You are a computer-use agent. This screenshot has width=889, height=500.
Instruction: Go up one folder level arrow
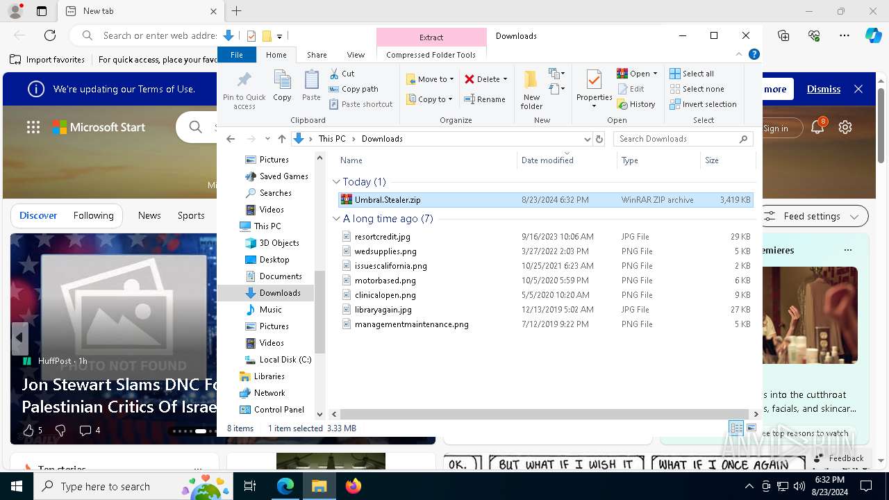[x=281, y=139]
